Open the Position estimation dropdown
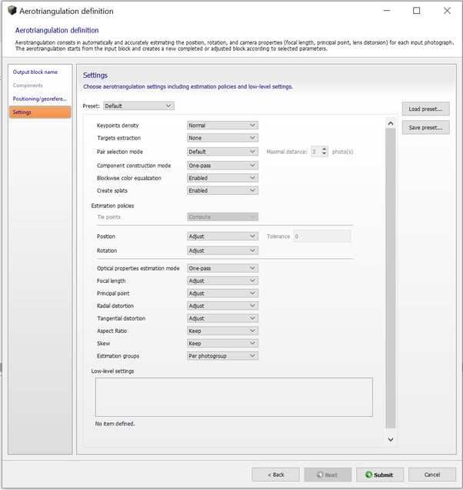The width and height of the screenshot is (463, 490). click(x=222, y=237)
